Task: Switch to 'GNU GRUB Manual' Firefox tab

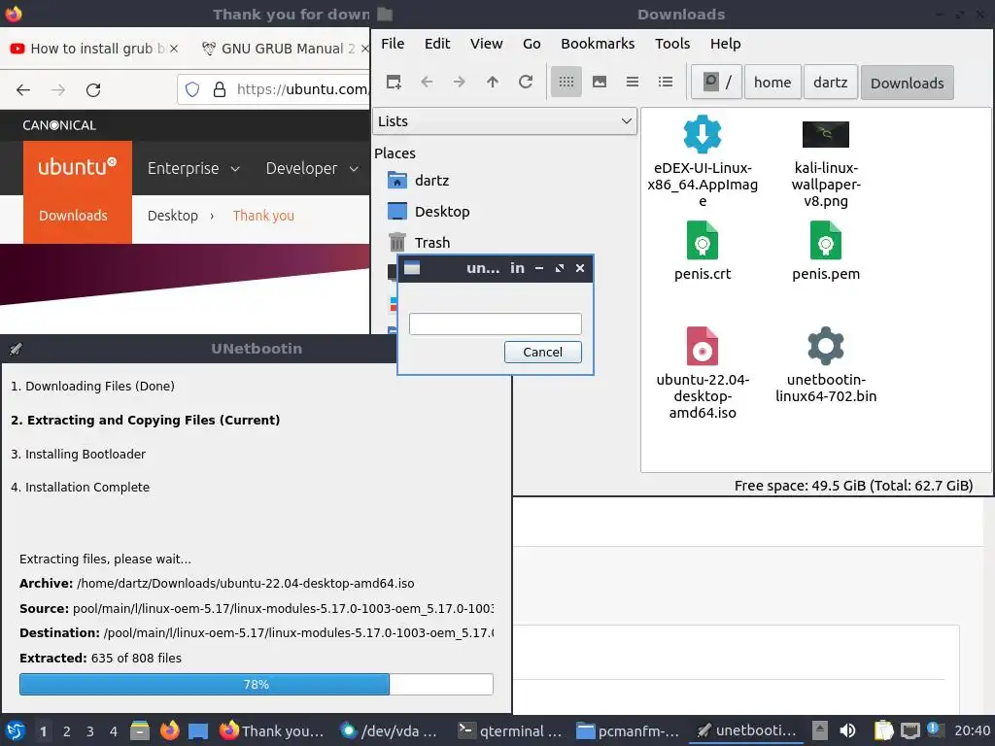Action: click(x=279, y=49)
